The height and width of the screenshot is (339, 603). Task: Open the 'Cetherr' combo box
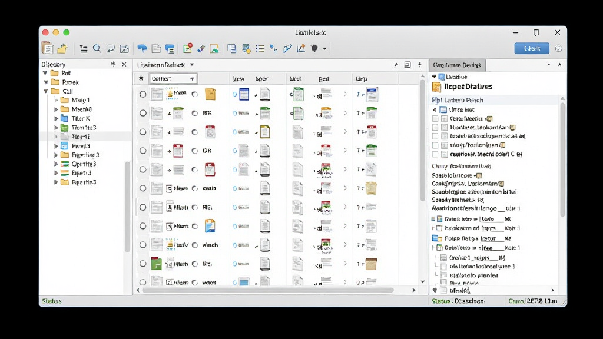[x=174, y=79]
